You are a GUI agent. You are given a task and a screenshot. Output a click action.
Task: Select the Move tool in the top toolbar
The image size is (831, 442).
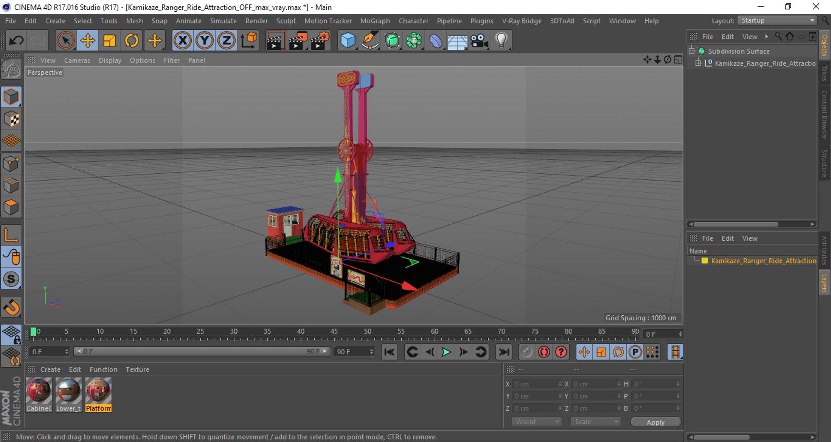tap(87, 41)
